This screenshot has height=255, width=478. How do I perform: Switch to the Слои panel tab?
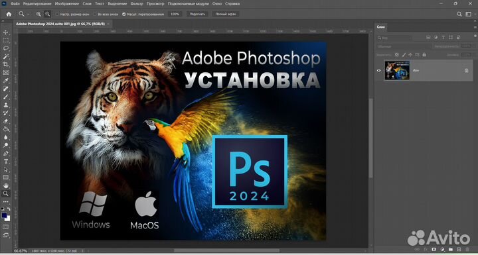[x=380, y=27]
